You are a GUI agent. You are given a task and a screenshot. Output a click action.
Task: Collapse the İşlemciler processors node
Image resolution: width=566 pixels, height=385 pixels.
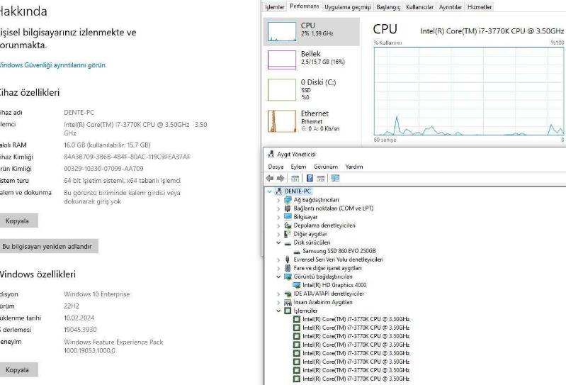[x=279, y=311]
